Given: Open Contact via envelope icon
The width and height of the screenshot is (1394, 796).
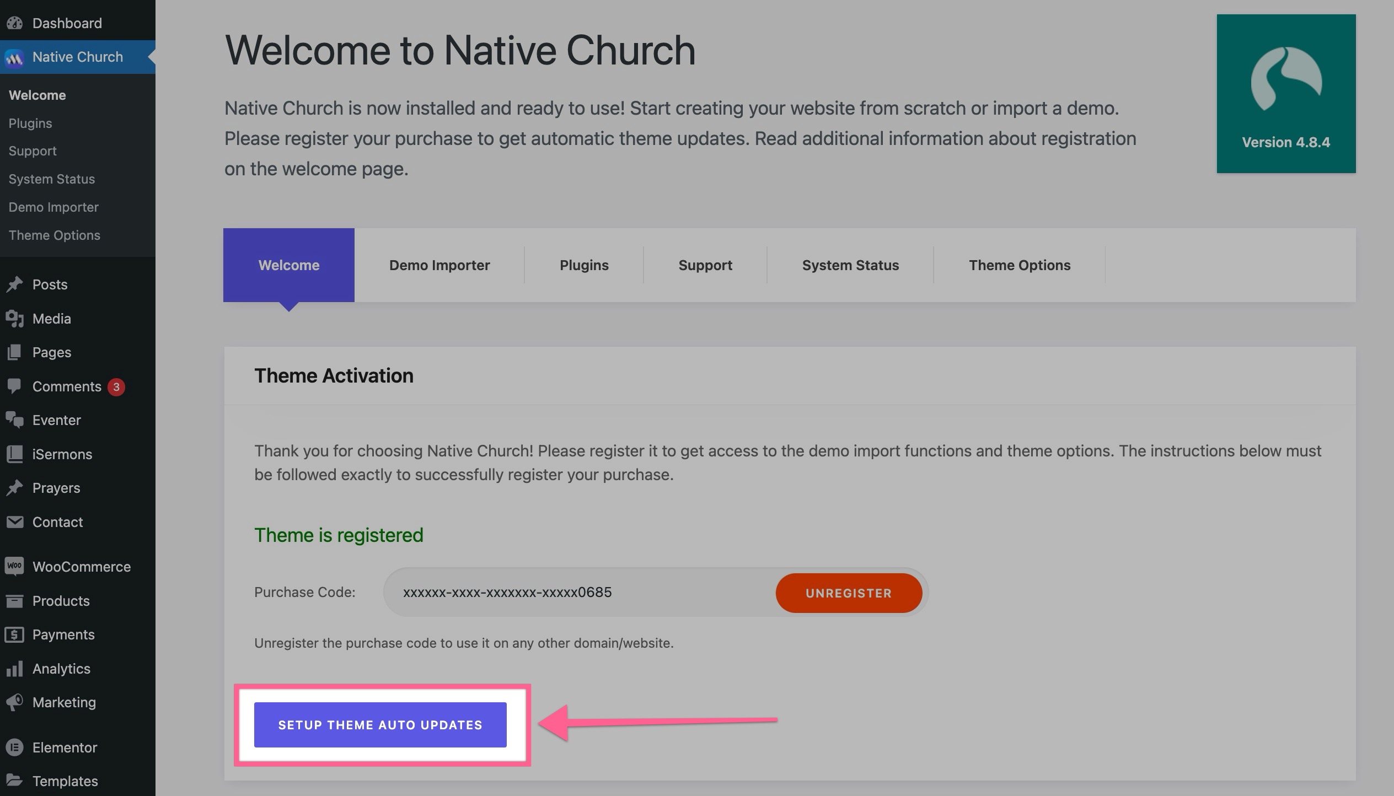Looking at the screenshot, I should coord(15,522).
